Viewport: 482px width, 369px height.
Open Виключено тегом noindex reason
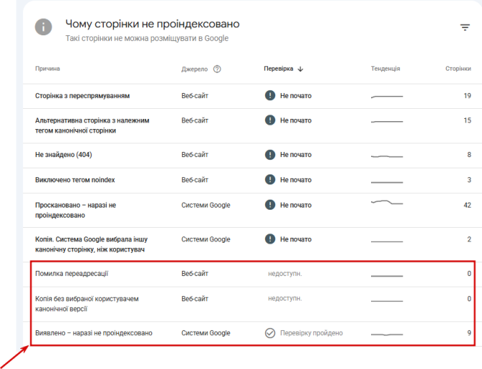click(75, 180)
